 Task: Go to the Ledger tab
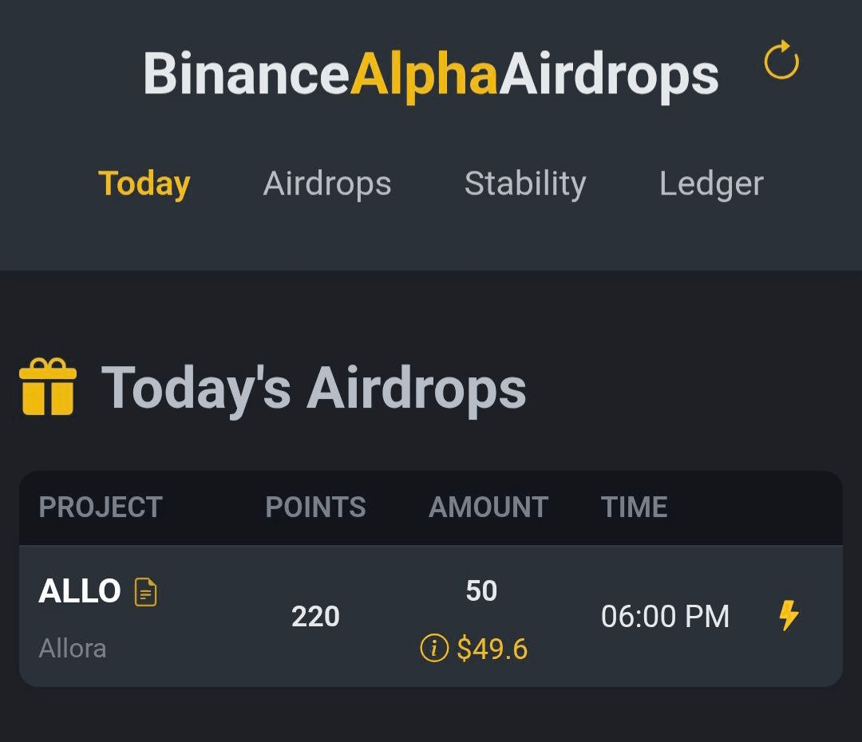[711, 184]
